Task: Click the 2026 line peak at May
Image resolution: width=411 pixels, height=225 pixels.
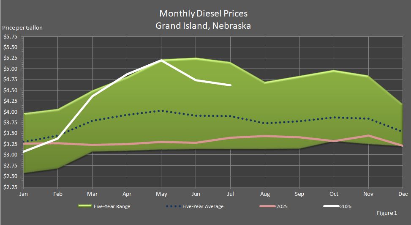Action: [161, 60]
